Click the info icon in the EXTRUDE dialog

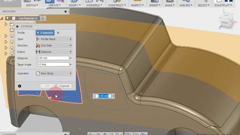[x=19, y=86]
